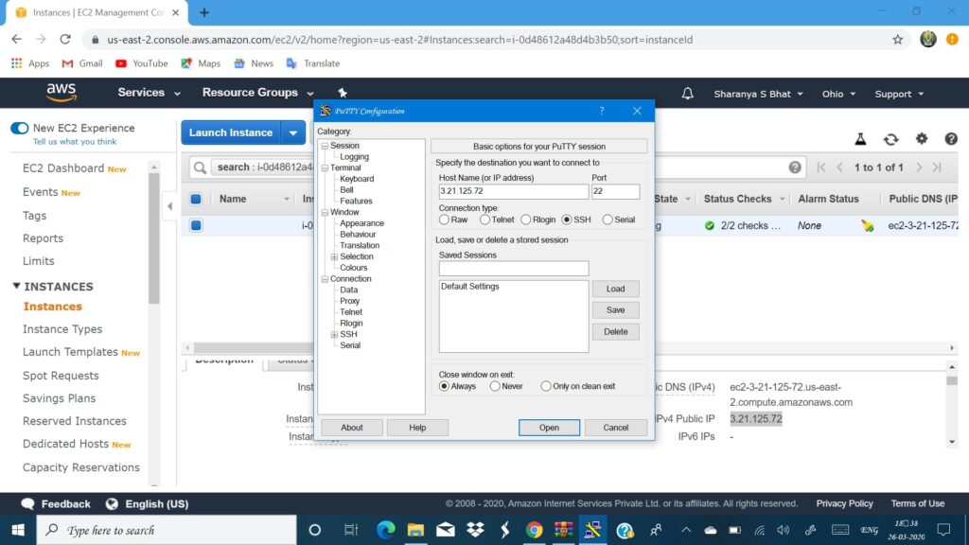Select Proxy in PuTTY category tree
The image size is (969, 545).
[349, 301]
